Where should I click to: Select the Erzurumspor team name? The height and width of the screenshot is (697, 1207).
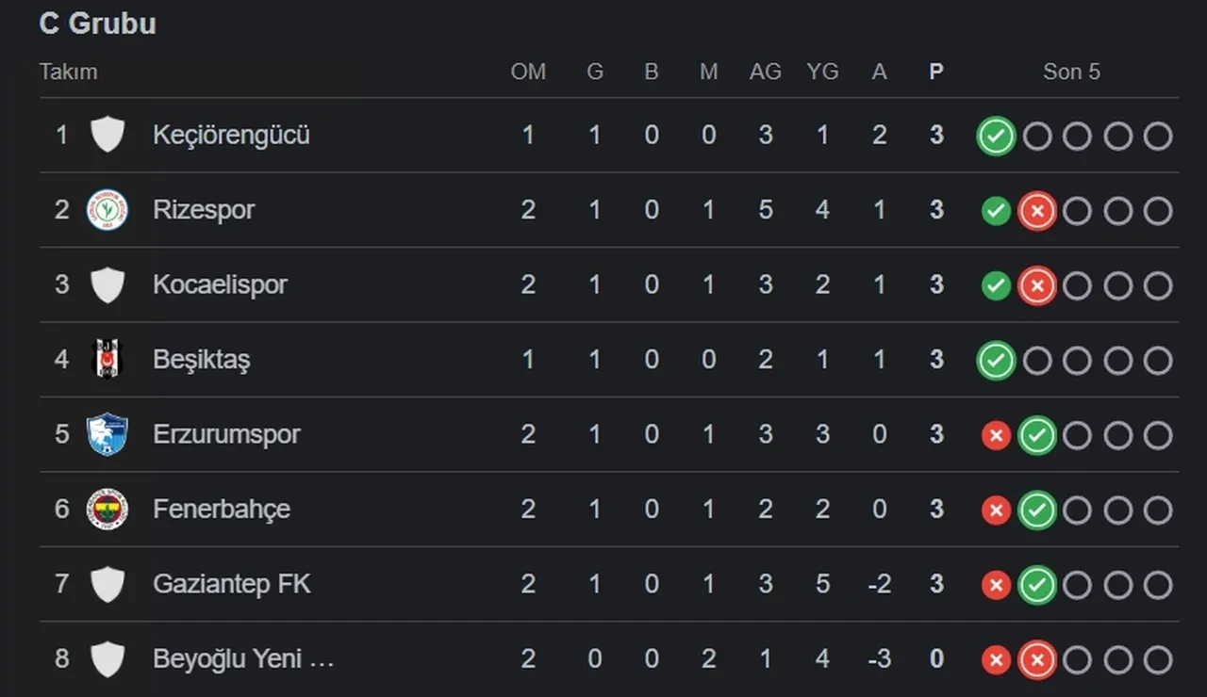pos(226,434)
